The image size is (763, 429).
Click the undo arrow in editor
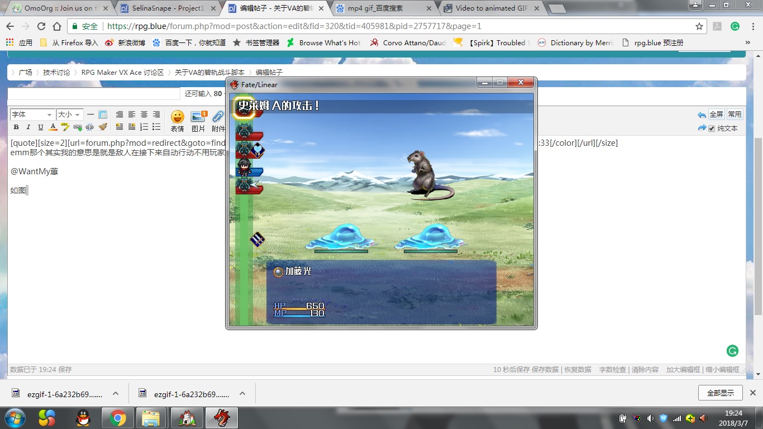(702, 115)
